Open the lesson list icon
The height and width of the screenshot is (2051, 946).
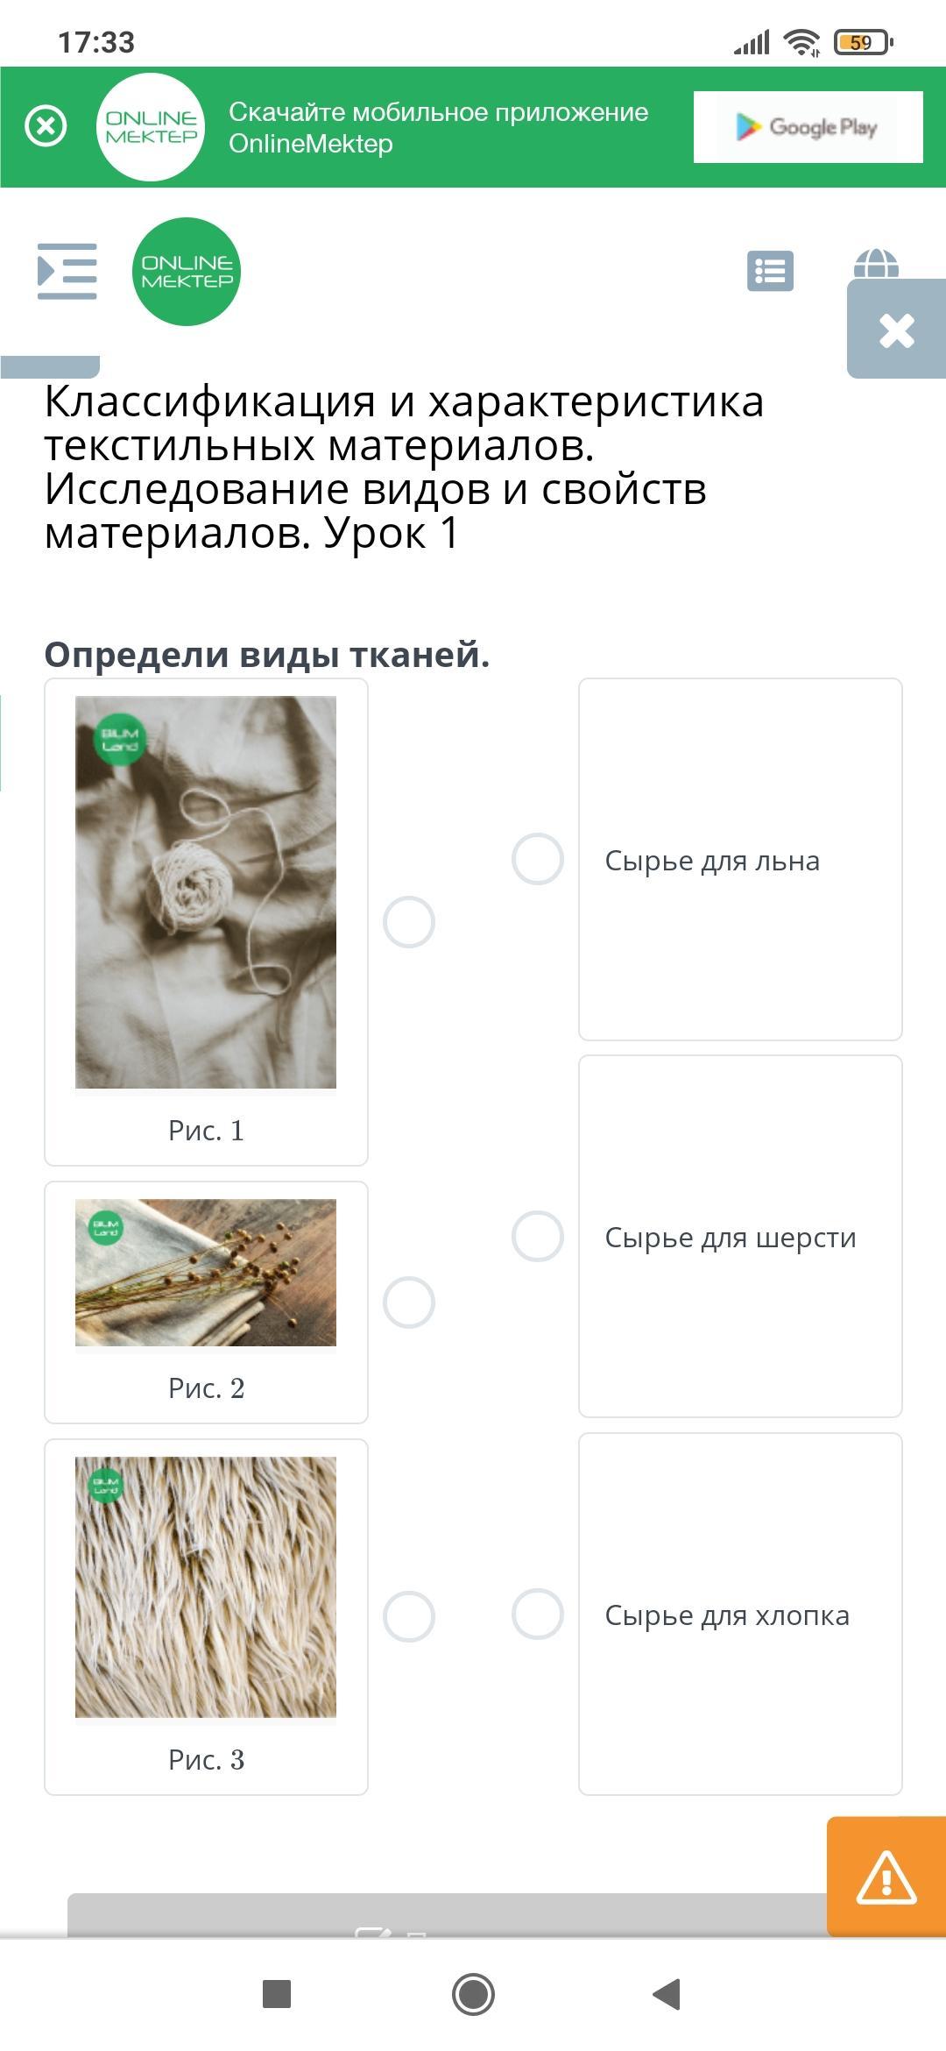click(770, 271)
